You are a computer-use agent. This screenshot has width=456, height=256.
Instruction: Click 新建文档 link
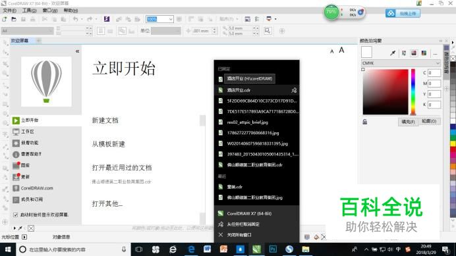click(105, 120)
